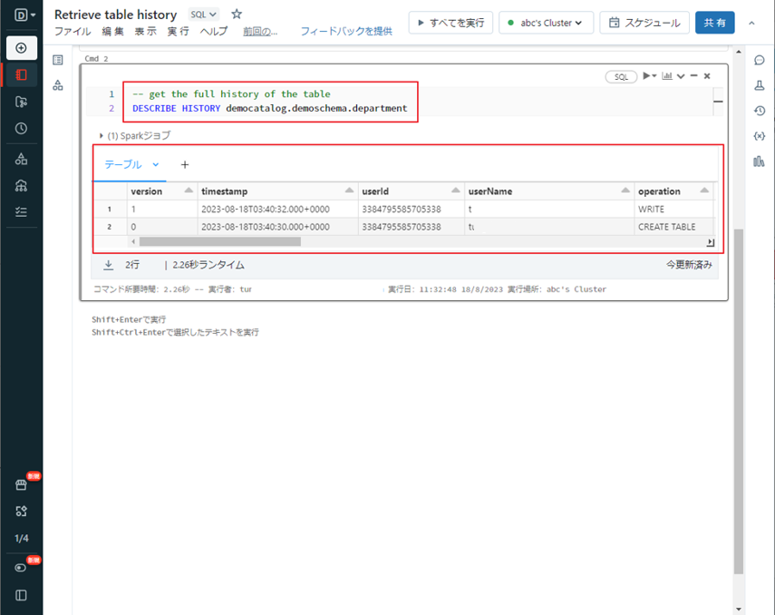This screenshot has width=775, height=615.
Task: Click the table horizontal scrollbar thumb
Action: [220, 241]
